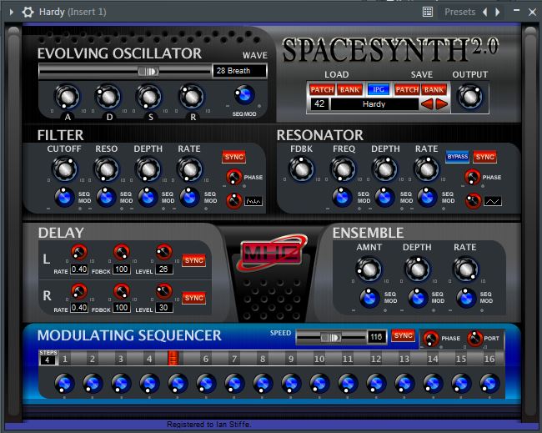Open the plugin preset grid icon
Image resolution: width=542 pixels, height=433 pixels.
[x=428, y=12]
